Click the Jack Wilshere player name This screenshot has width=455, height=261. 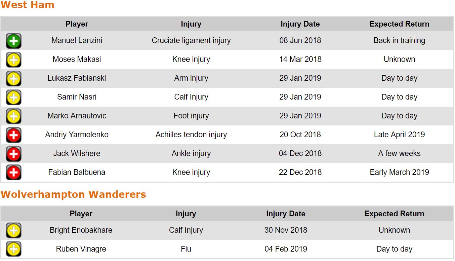point(77,154)
